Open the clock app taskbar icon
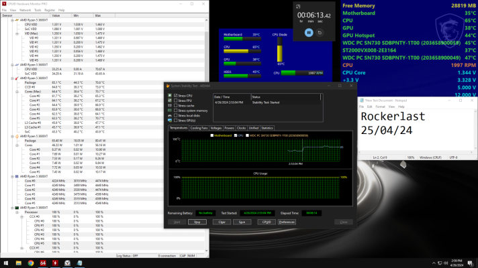 coord(67,263)
